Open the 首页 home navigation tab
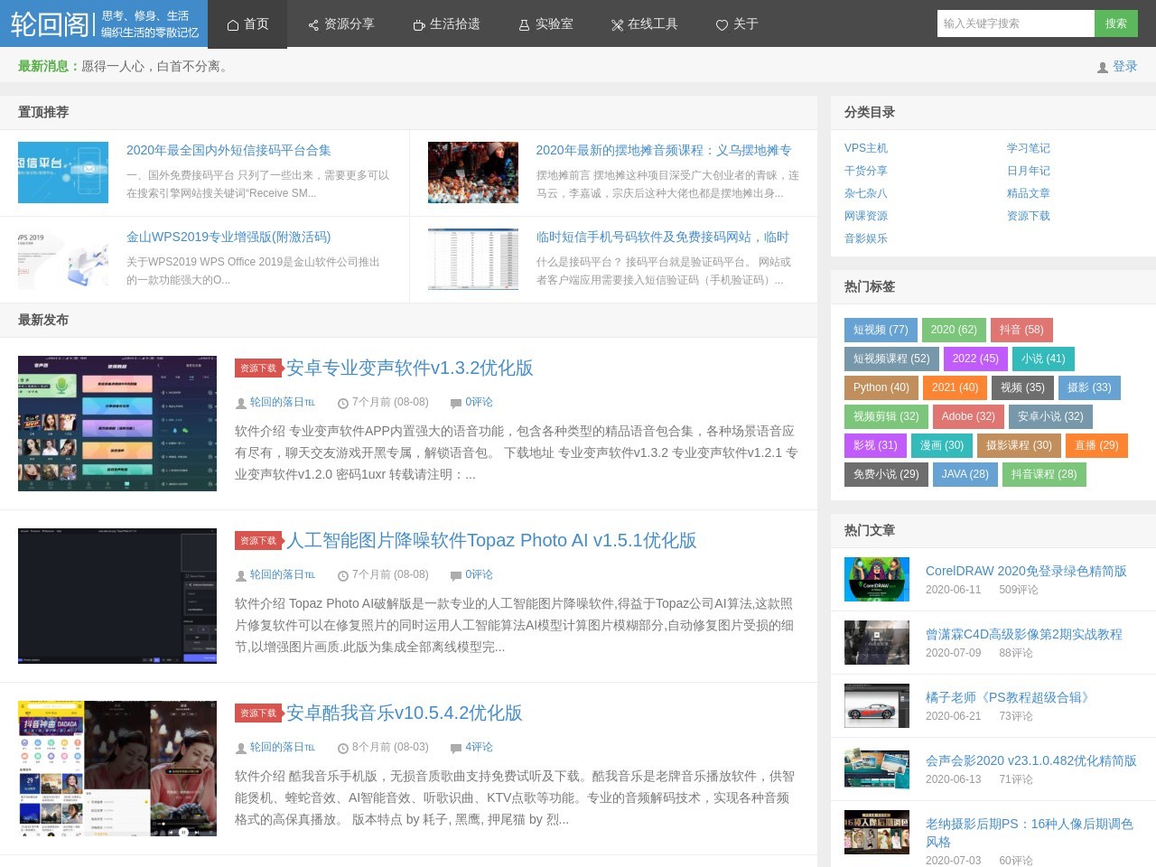Viewport: 1156px width, 867px height. [x=247, y=24]
